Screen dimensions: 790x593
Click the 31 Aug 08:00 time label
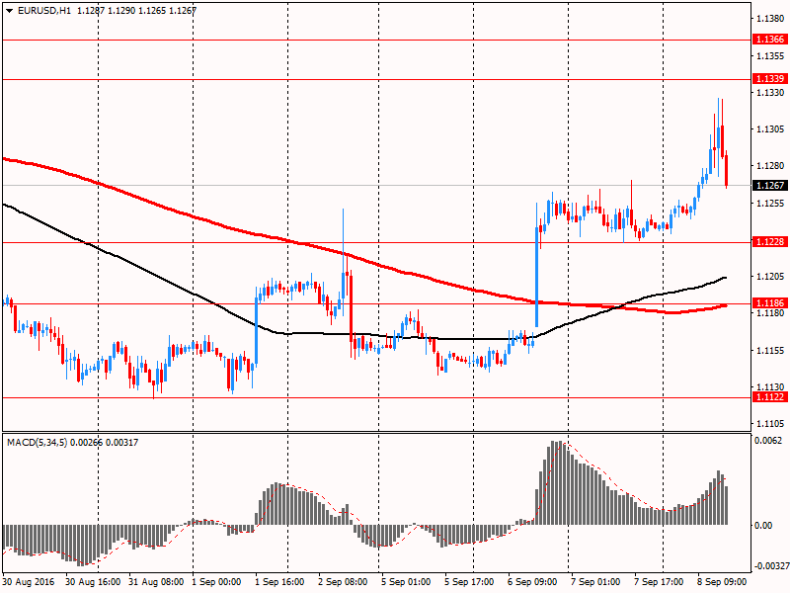(156, 582)
